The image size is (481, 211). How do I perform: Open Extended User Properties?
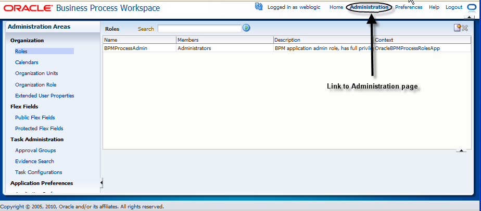click(44, 96)
